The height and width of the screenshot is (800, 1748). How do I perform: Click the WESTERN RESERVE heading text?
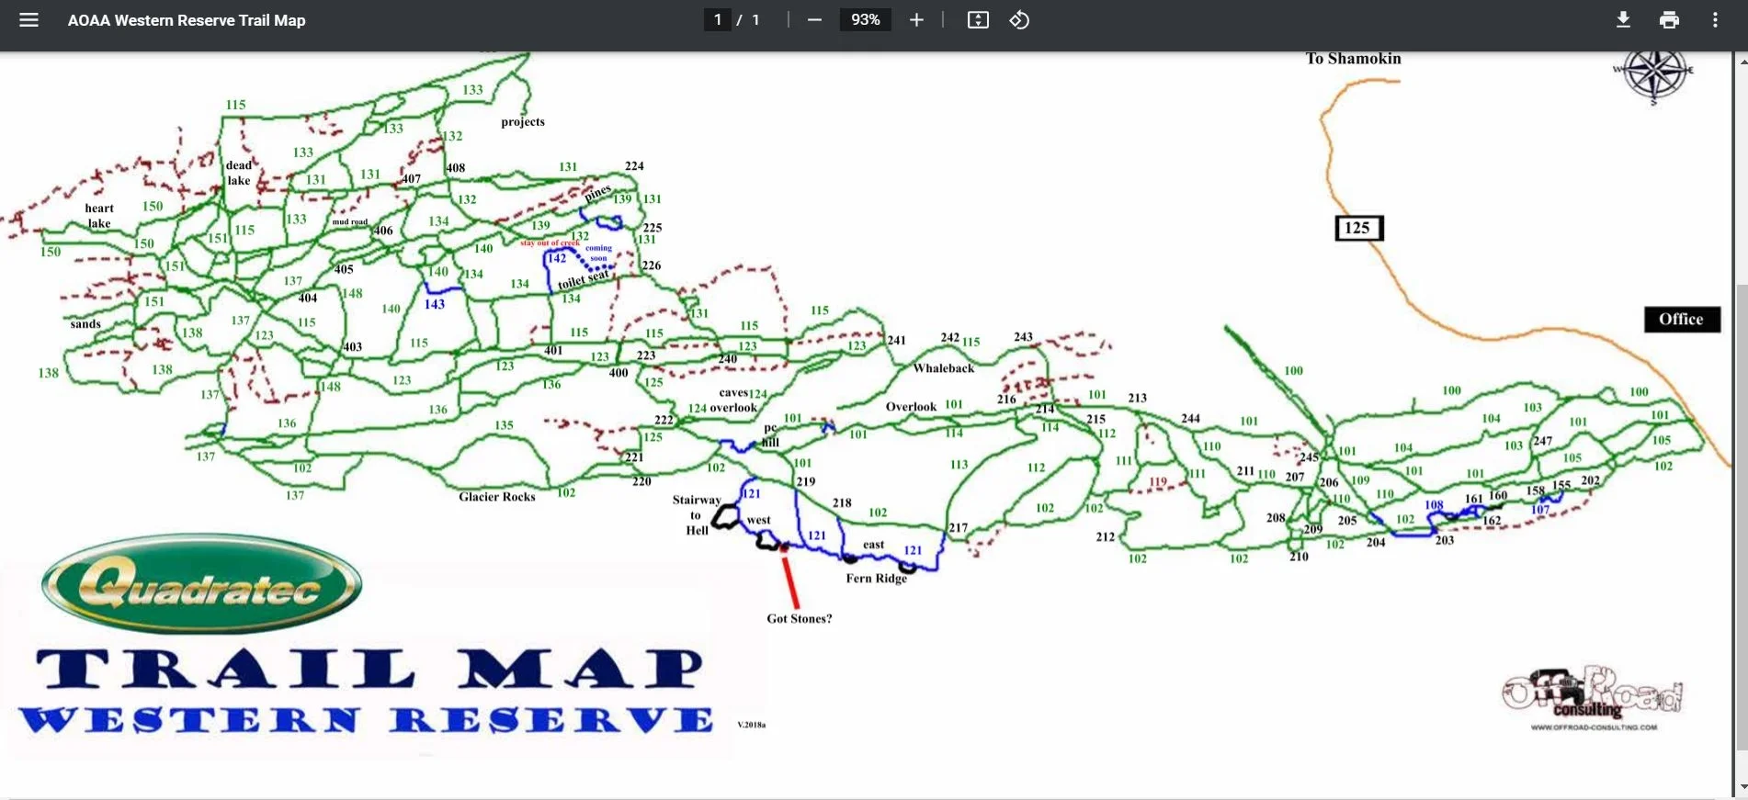(367, 720)
